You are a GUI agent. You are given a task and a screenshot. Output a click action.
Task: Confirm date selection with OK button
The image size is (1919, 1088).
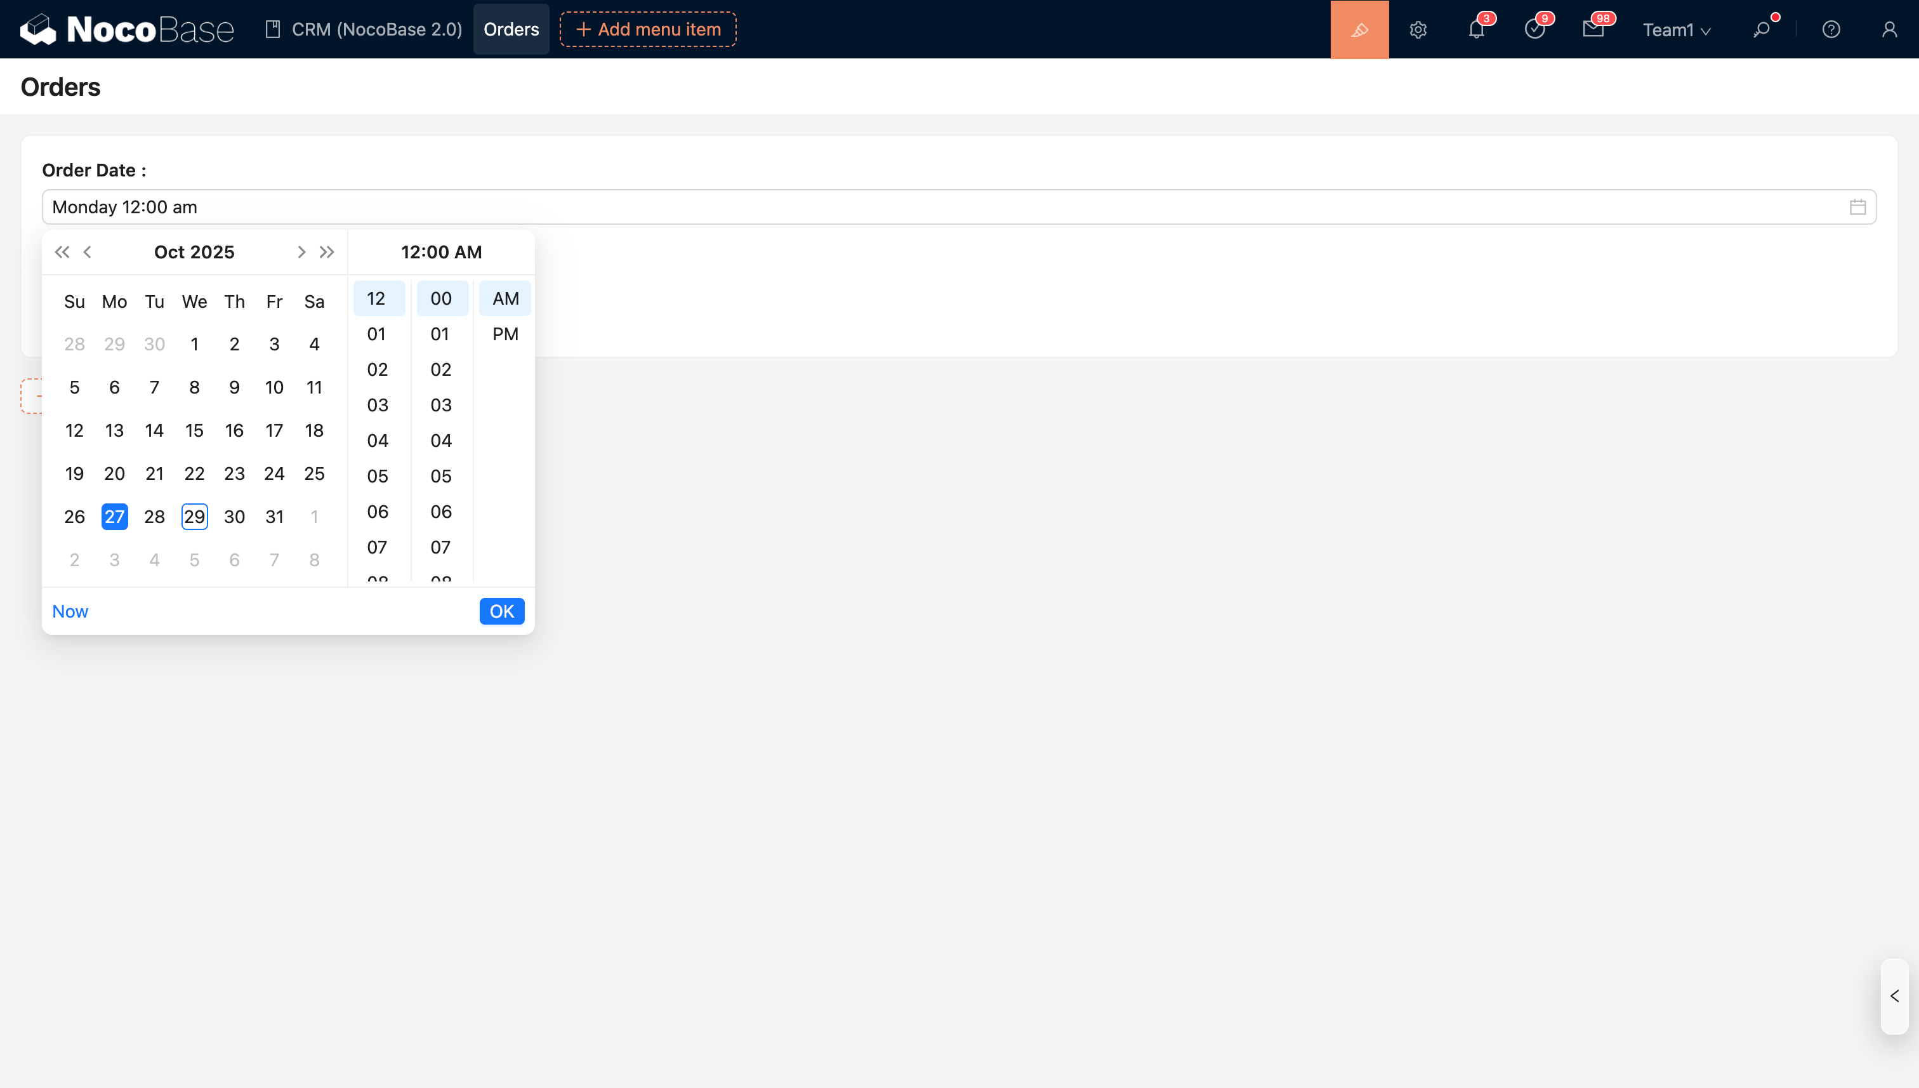tap(501, 611)
